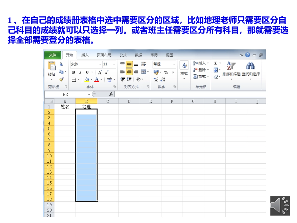Switch to the Data (数据) tab
297x223 pixels.
138,55
